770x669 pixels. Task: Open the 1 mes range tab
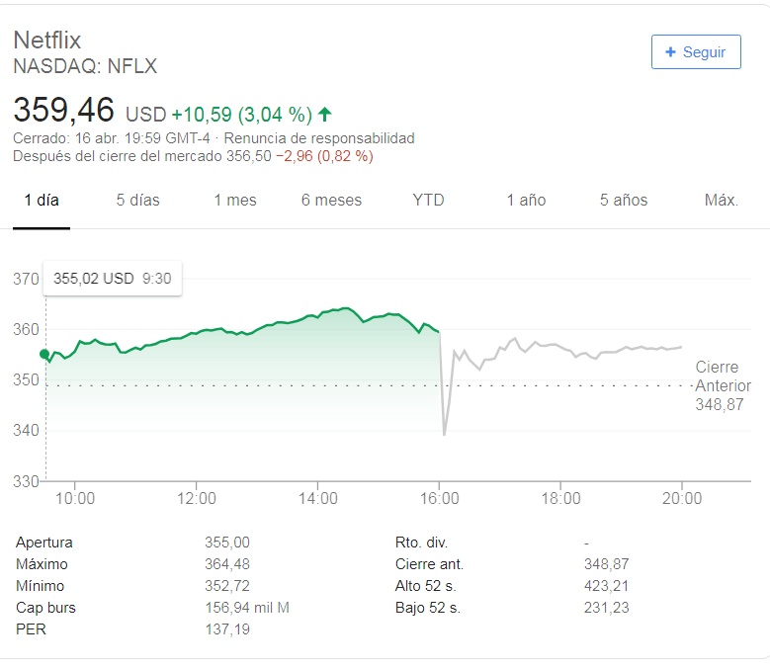(235, 200)
